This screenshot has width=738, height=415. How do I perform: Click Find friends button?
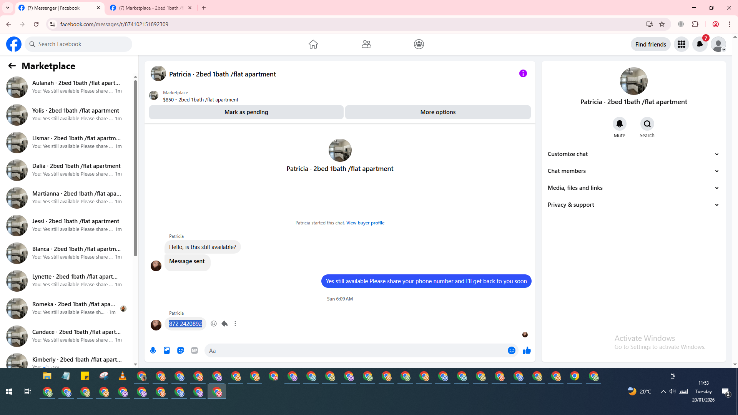click(x=650, y=45)
